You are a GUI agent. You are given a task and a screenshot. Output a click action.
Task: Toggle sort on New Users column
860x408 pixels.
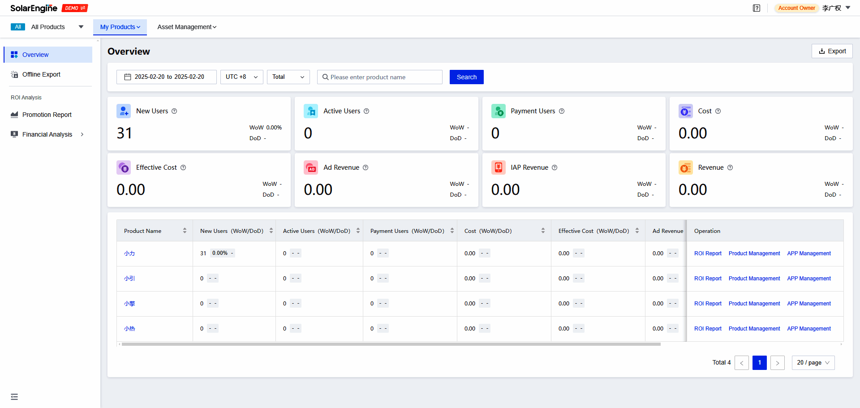pos(271,231)
